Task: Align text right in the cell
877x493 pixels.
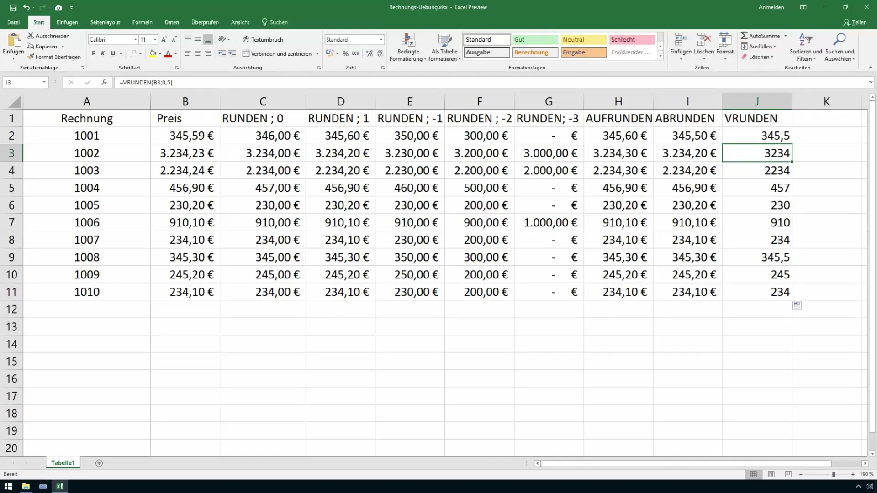Action: coord(208,53)
